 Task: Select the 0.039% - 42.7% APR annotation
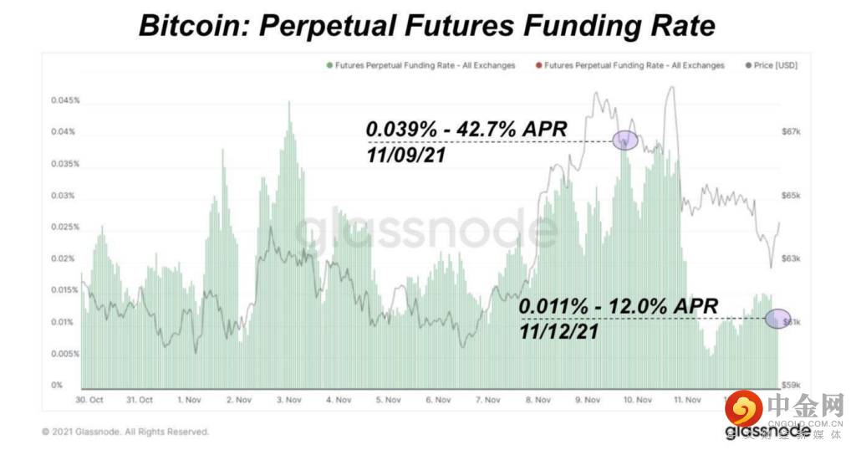click(466, 130)
